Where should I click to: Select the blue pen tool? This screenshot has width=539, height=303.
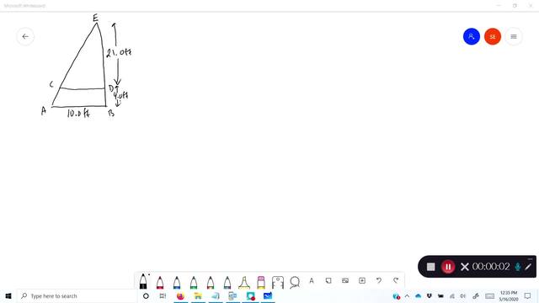coord(177,282)
